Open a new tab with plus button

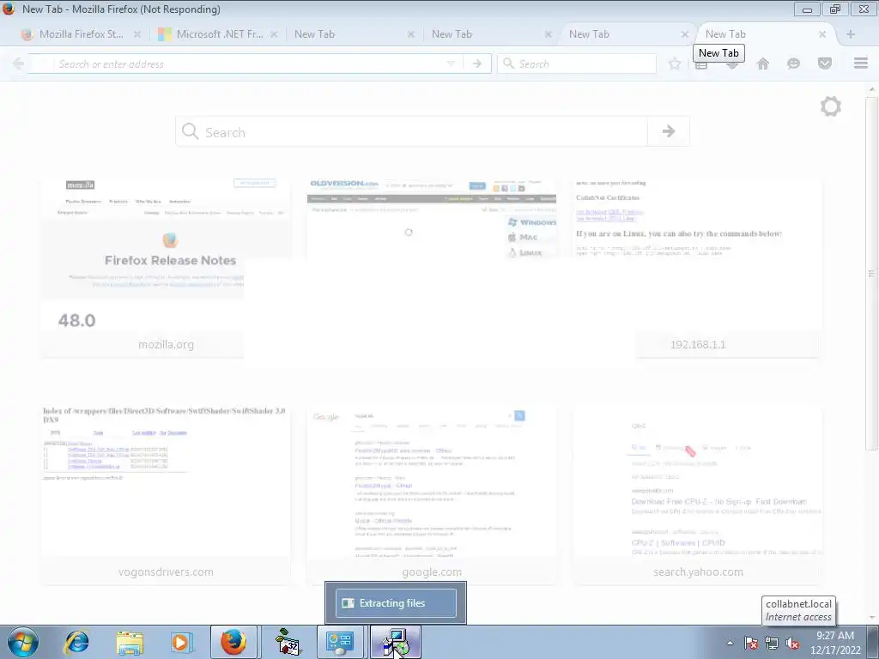(x=851, y=34)
